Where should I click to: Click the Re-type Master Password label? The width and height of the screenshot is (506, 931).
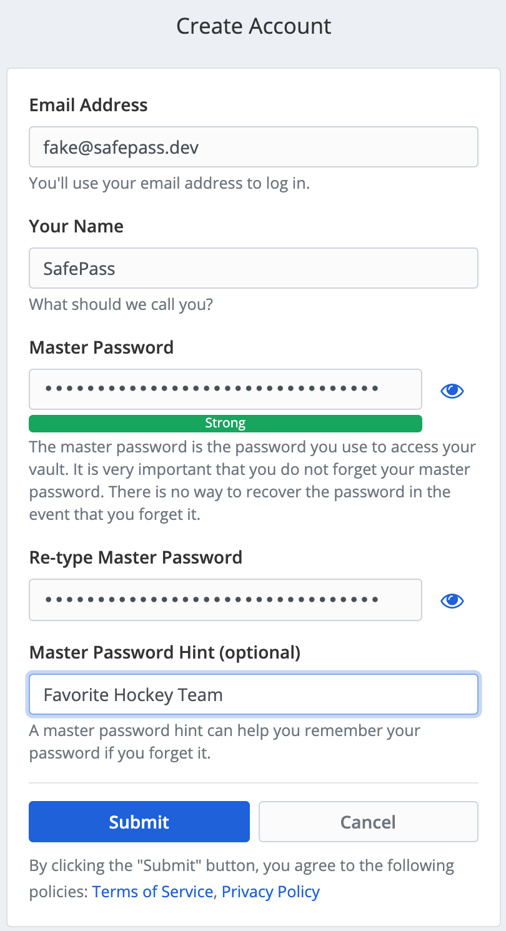136,557
